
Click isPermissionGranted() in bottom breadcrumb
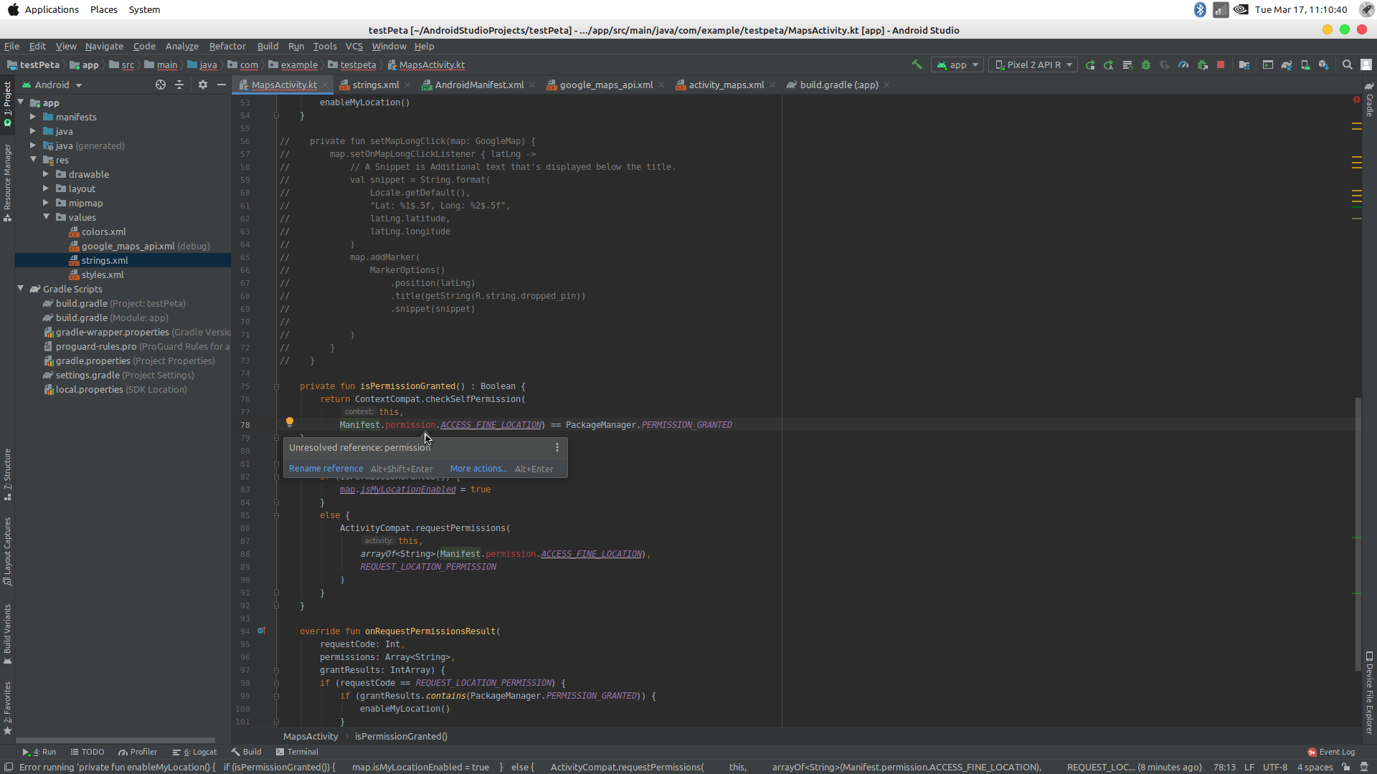(401, 736)
